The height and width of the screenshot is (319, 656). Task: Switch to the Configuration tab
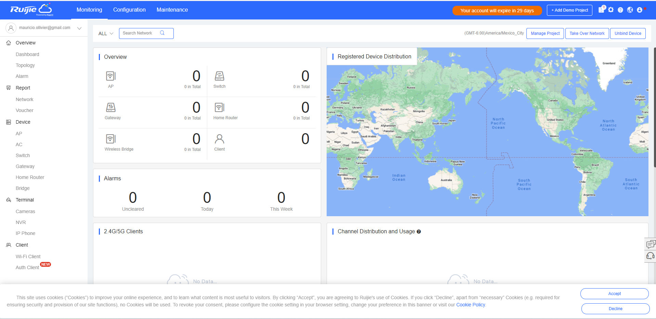click(129, 10)
